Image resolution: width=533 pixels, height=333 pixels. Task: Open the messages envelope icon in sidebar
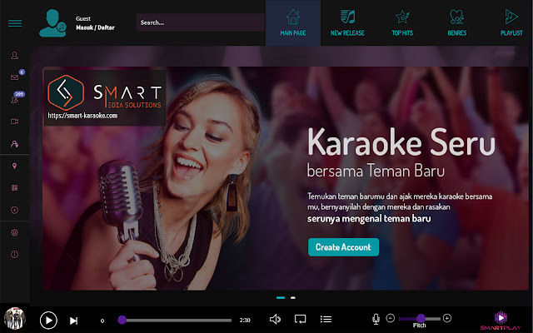tap(14, 77)
